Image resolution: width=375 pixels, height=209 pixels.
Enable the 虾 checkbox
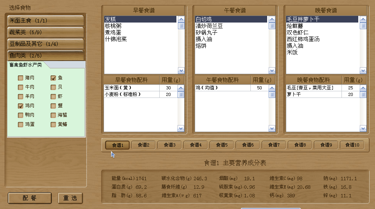click(x=53, y=96)
